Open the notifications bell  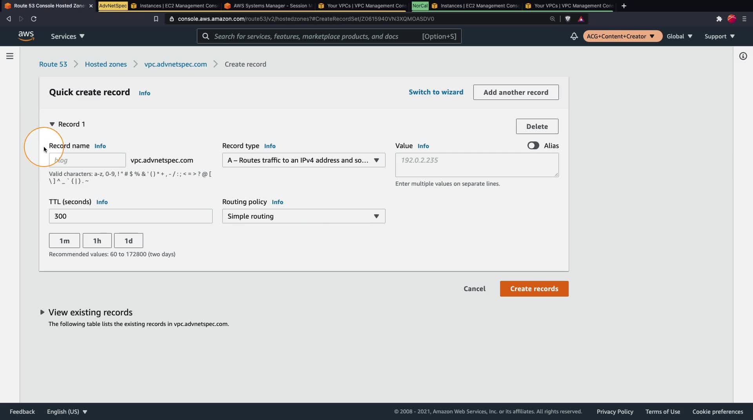tap(574, 36)
